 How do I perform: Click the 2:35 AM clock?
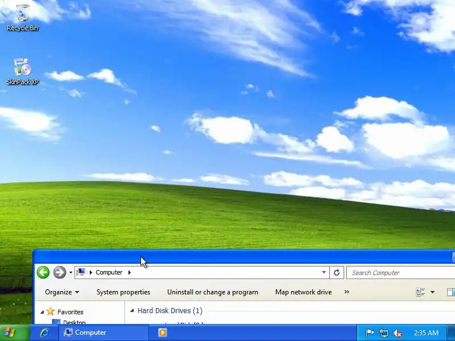[426, 332]
